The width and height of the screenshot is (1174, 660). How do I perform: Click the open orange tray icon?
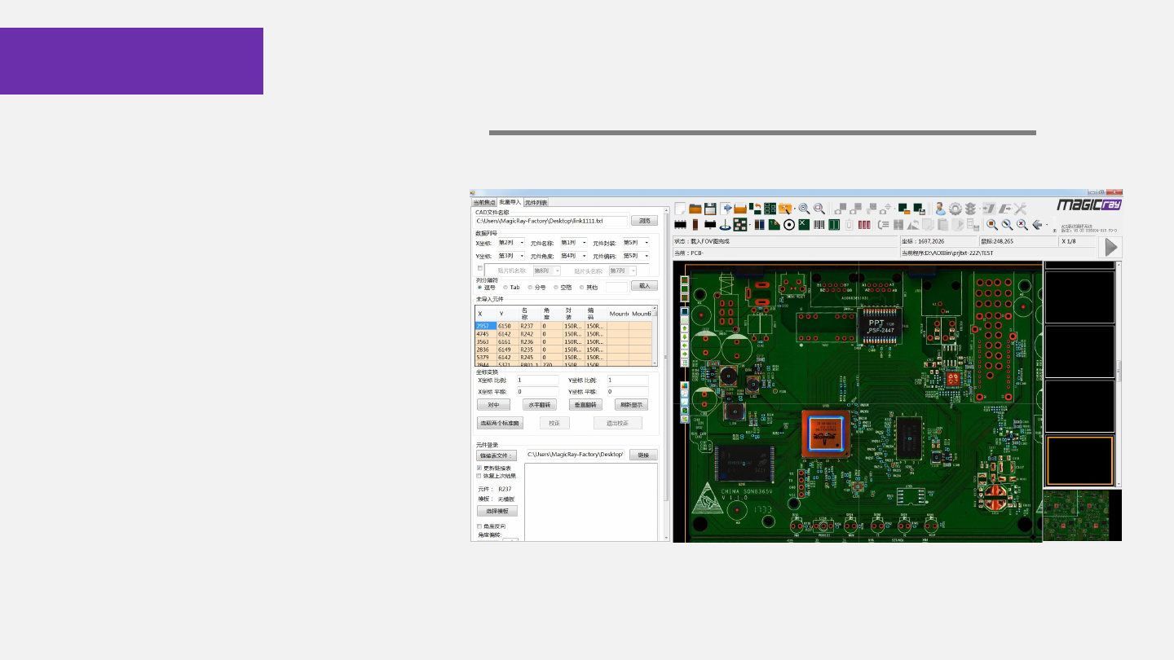tap(740, 209)
